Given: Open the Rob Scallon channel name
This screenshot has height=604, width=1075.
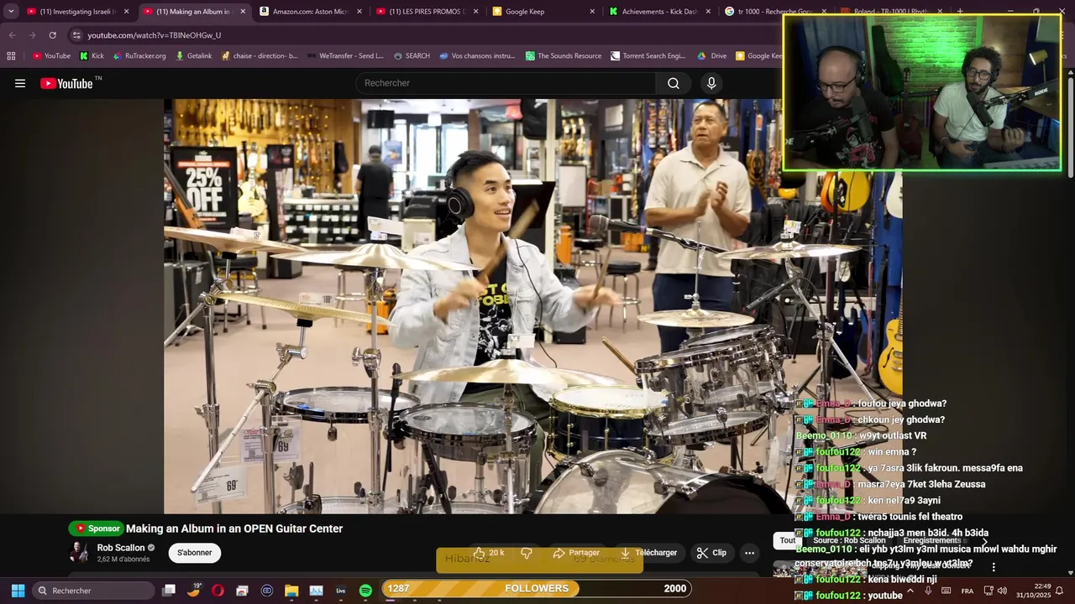Looking at the screenshot, I should point(120,548).
